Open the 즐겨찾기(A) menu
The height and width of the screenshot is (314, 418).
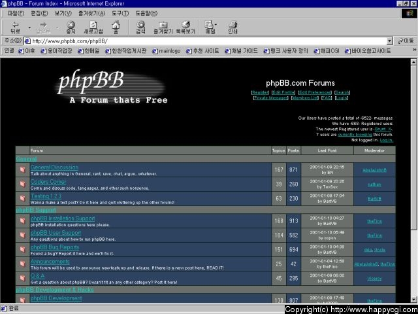click(x=91, y=13)
